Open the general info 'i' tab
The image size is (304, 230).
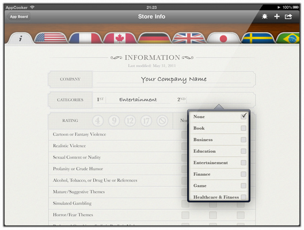tap(20, 39)
